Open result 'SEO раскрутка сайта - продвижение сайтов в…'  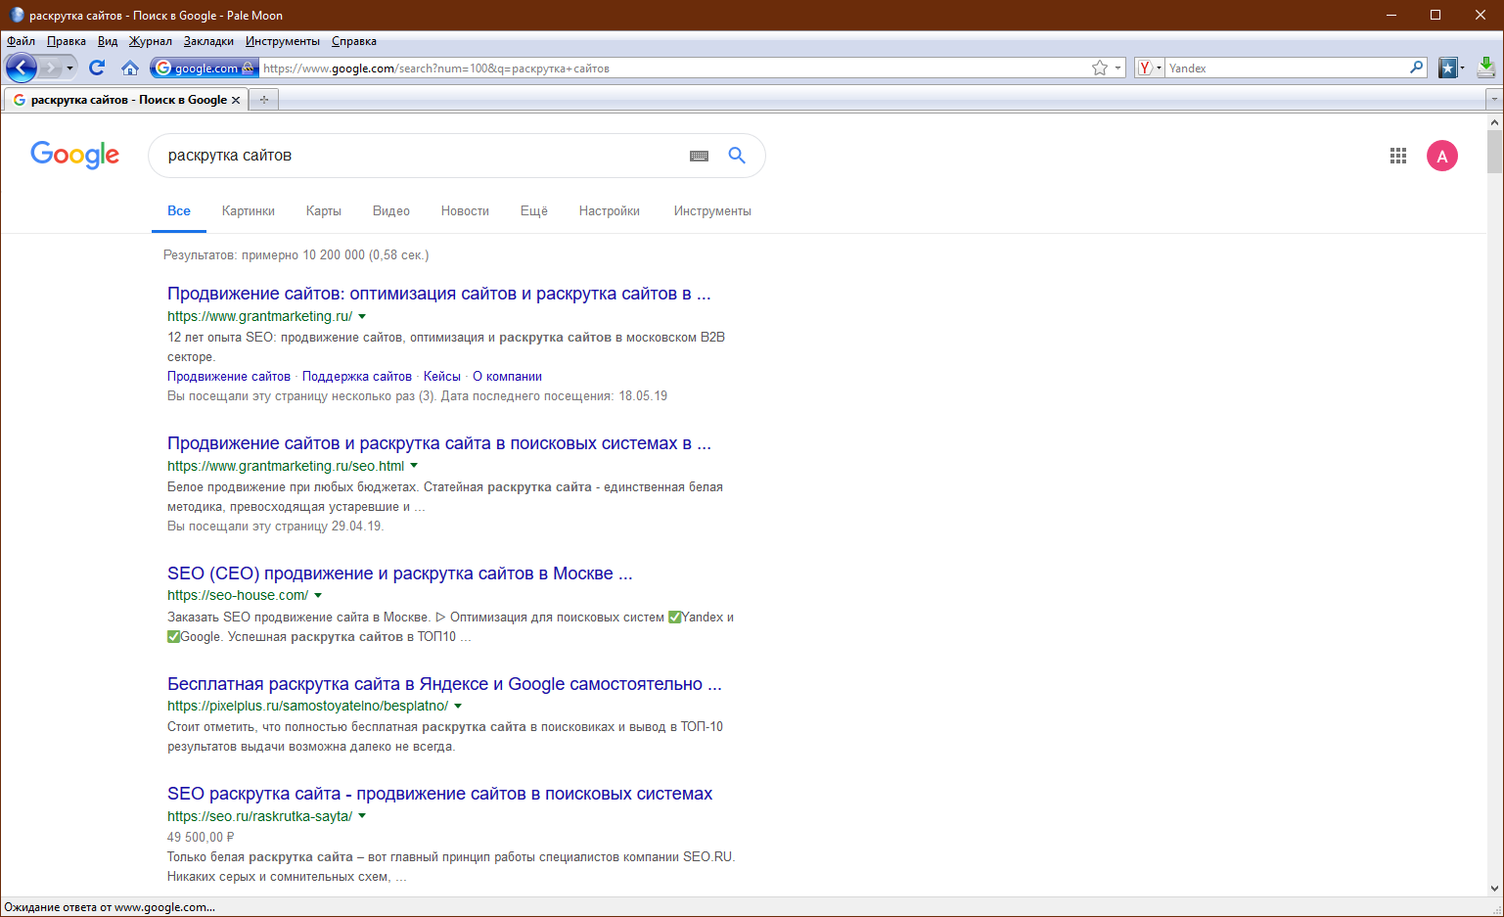[x=439, y=794]
